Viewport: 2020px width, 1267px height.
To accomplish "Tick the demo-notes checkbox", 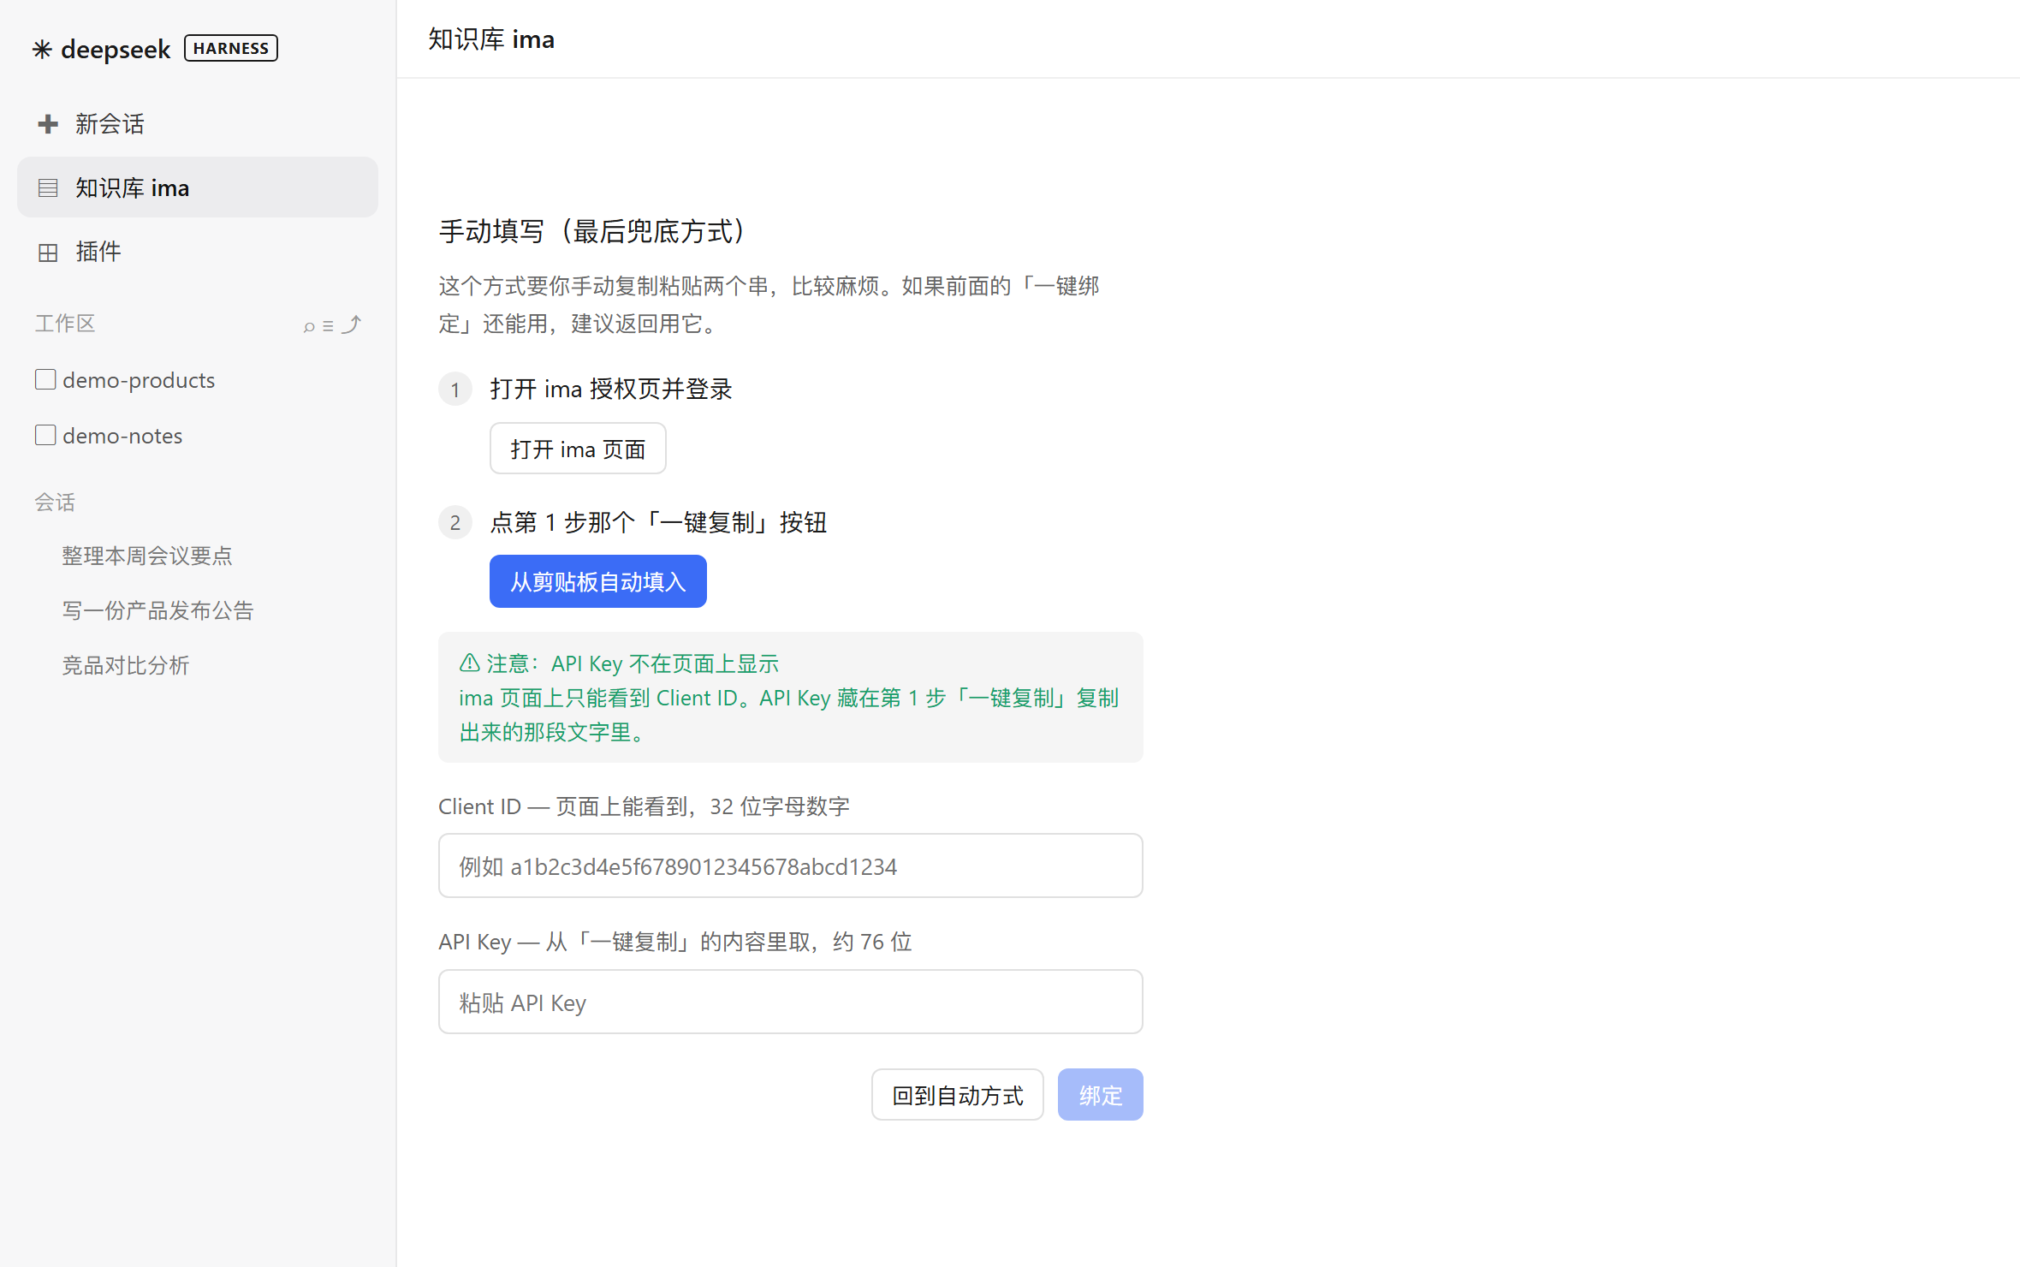I will coord(45,435).
